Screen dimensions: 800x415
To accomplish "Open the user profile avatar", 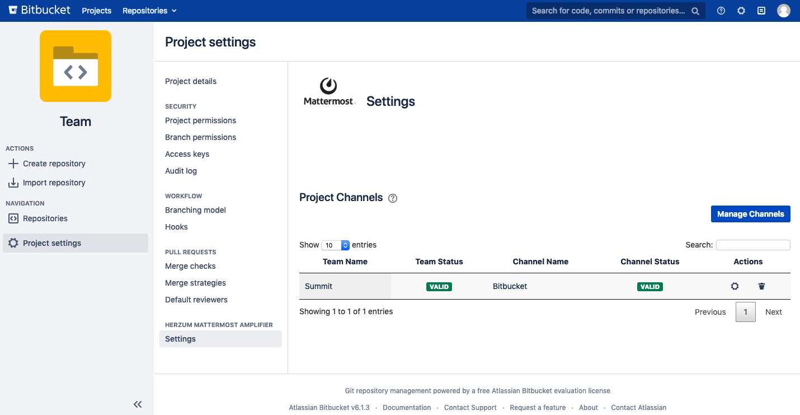I will (783, 11).
